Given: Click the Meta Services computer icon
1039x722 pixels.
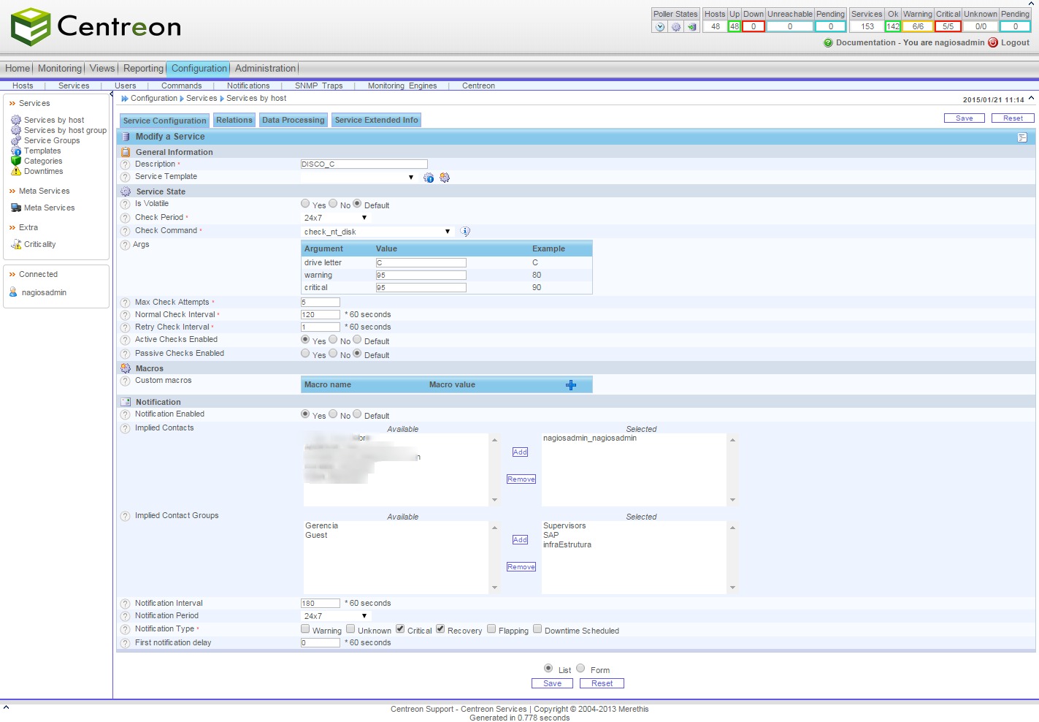Looking at the screenshot, I should click(16, 208).
